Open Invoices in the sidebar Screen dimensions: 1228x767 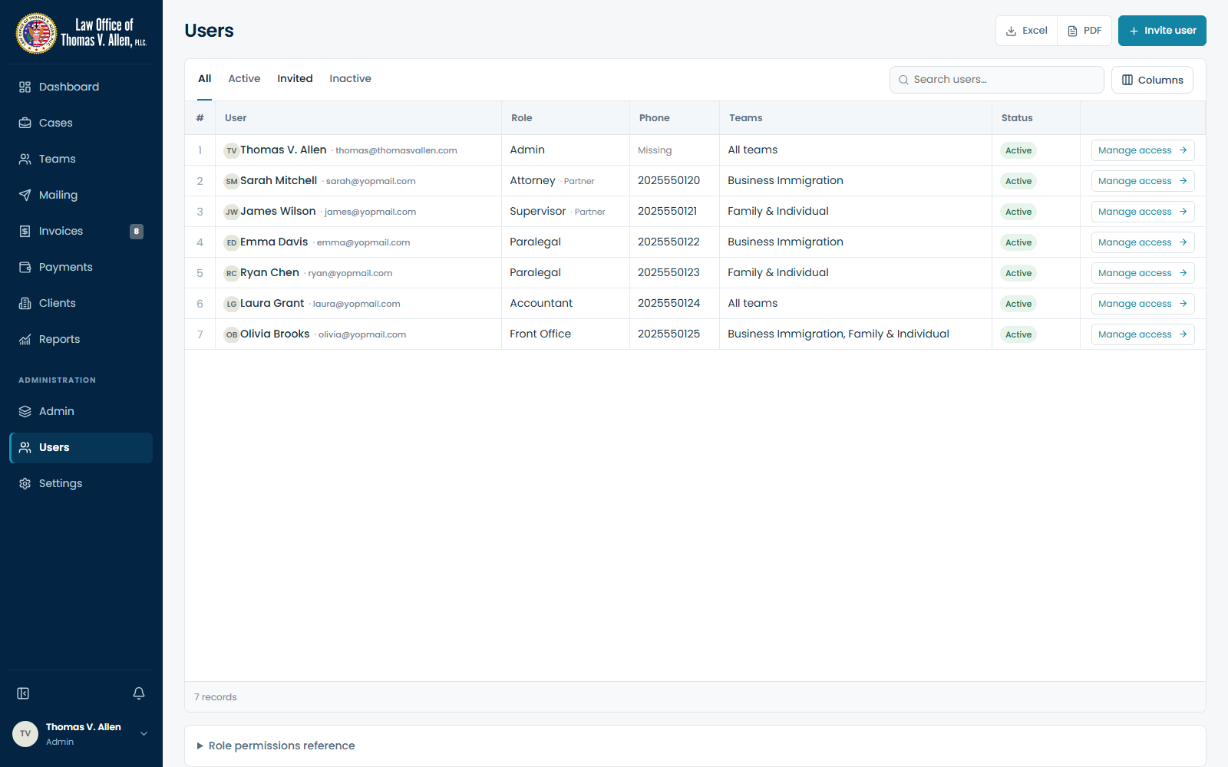pos(81,231)
